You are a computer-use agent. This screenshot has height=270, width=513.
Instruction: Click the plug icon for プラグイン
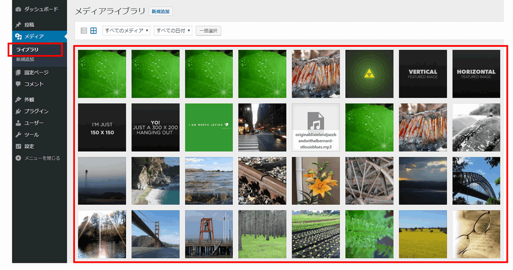click(18, 111)
